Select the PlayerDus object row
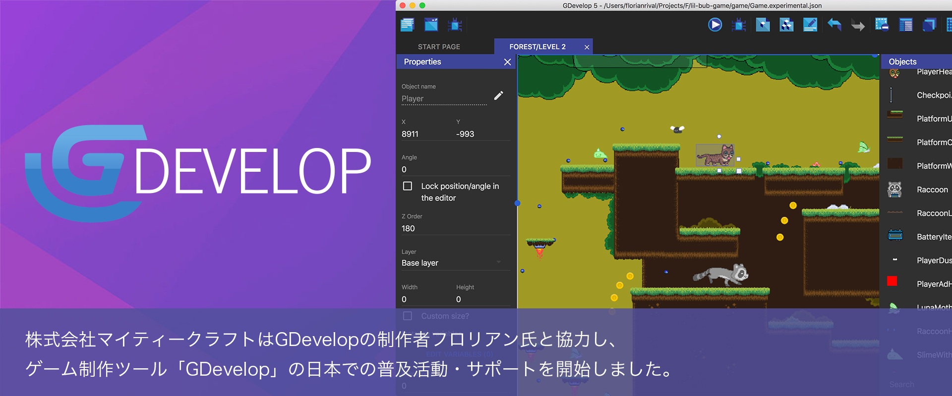Screen dimensions: 952x396 pos(917,260)
